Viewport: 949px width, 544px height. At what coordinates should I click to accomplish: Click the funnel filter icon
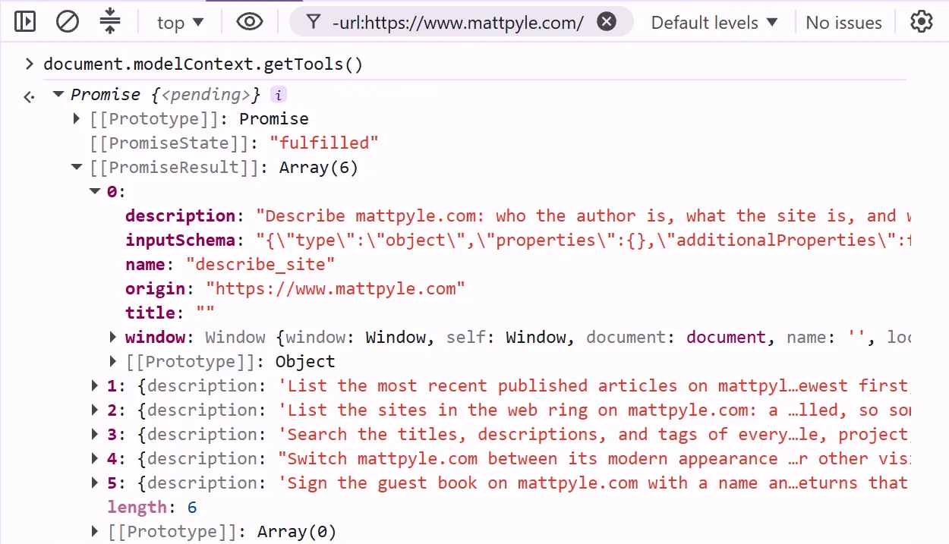tap(313, 22)
